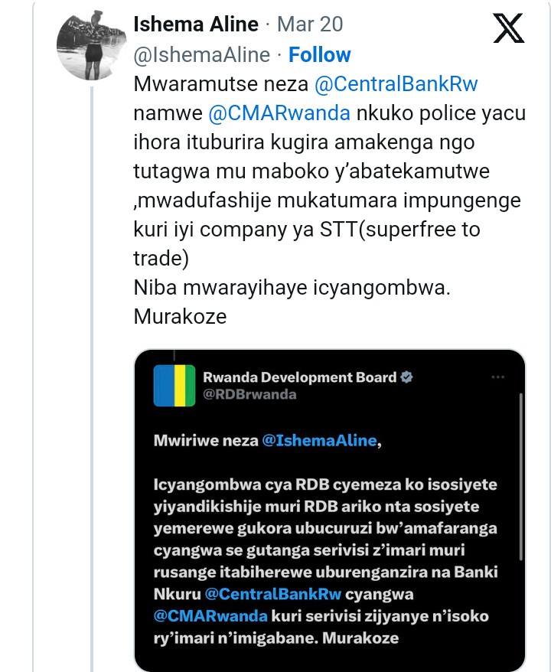The height and width of the screenshot is (672, 551).
Task: Click the 'Murakoze' closing line of Ishema's tweet
Action: [180, 316]
